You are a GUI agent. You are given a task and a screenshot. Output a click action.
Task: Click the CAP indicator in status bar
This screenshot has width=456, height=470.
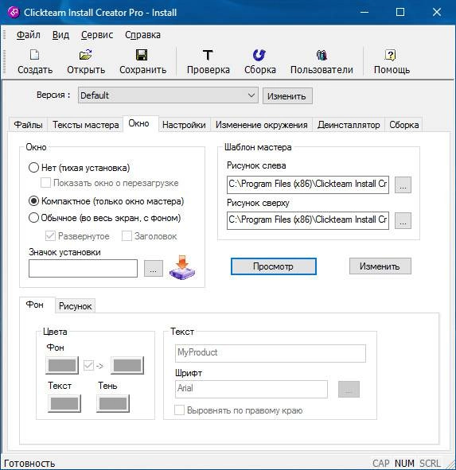pos(381,463)
